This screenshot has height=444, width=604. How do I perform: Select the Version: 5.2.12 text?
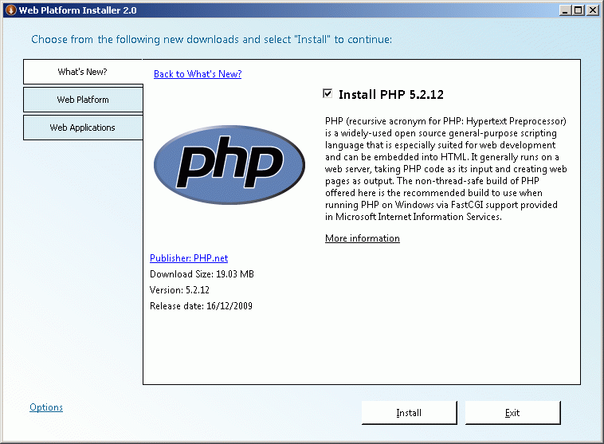179,290
